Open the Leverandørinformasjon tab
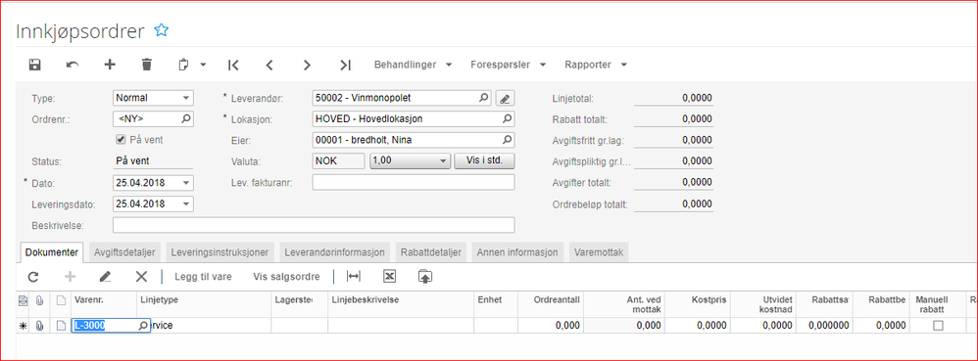 335,252
